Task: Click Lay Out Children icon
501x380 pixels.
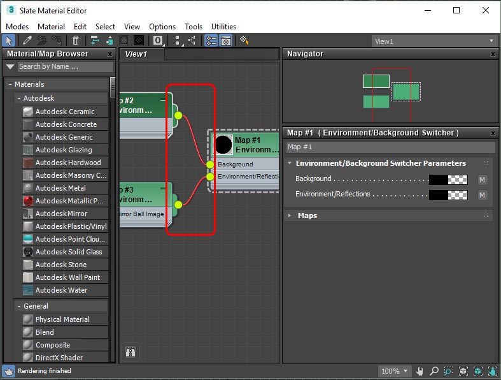Action: pos(192,41)
